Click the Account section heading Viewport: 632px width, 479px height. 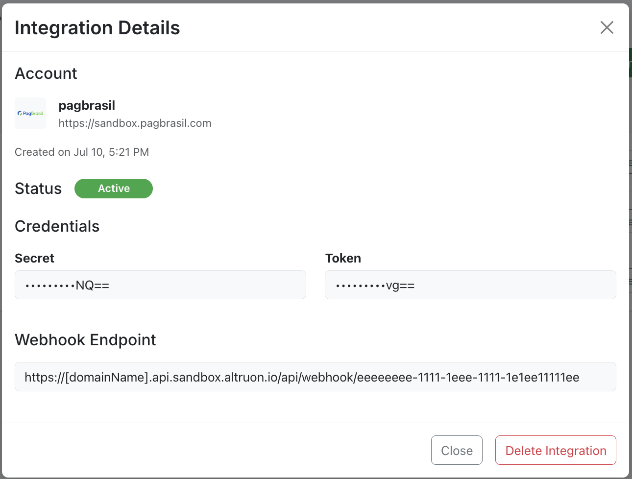click(46, 73)
